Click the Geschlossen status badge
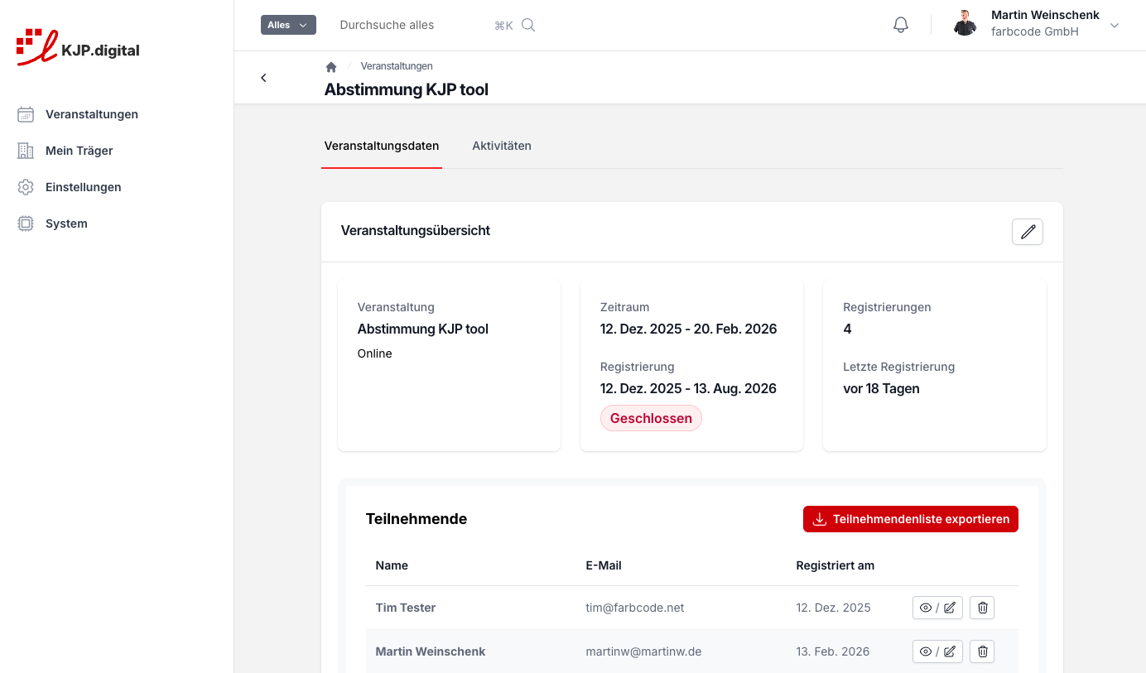Screen dimensions: 1146x673 (651, 418)
